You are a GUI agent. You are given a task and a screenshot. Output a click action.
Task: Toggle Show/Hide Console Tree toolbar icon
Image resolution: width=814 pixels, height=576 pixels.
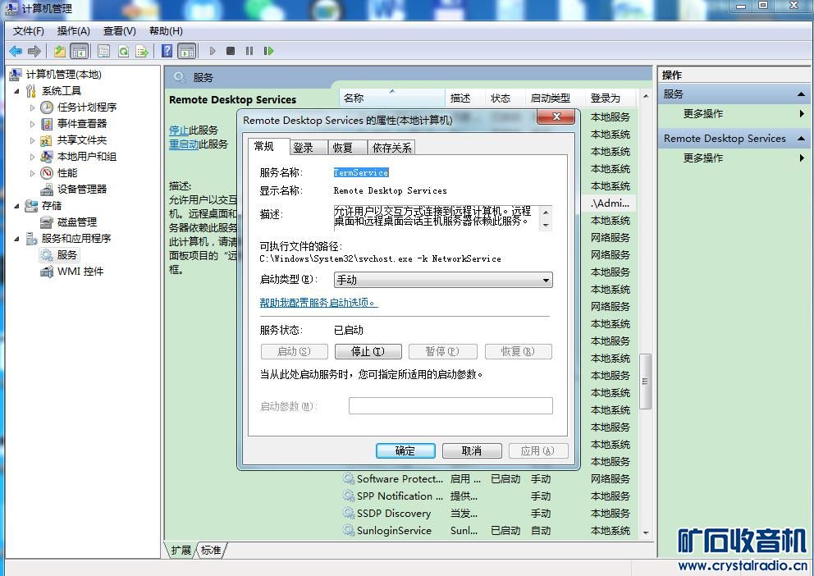point(80,51)
